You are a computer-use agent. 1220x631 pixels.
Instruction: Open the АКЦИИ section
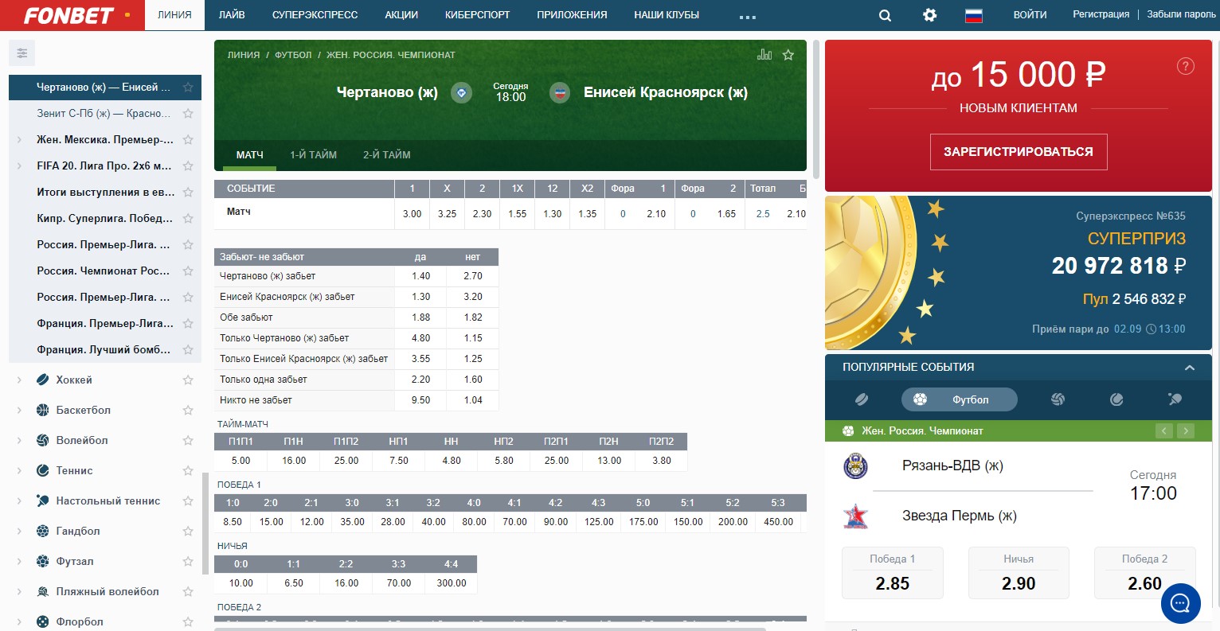click(x=401, y=15)
